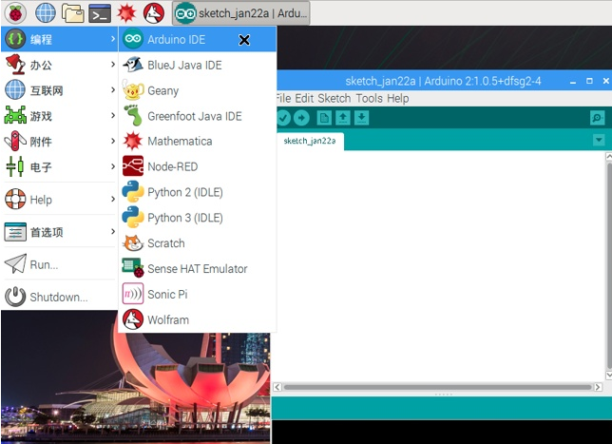Open the tab options dropdown arrow in Arduino

pos(599,140)
